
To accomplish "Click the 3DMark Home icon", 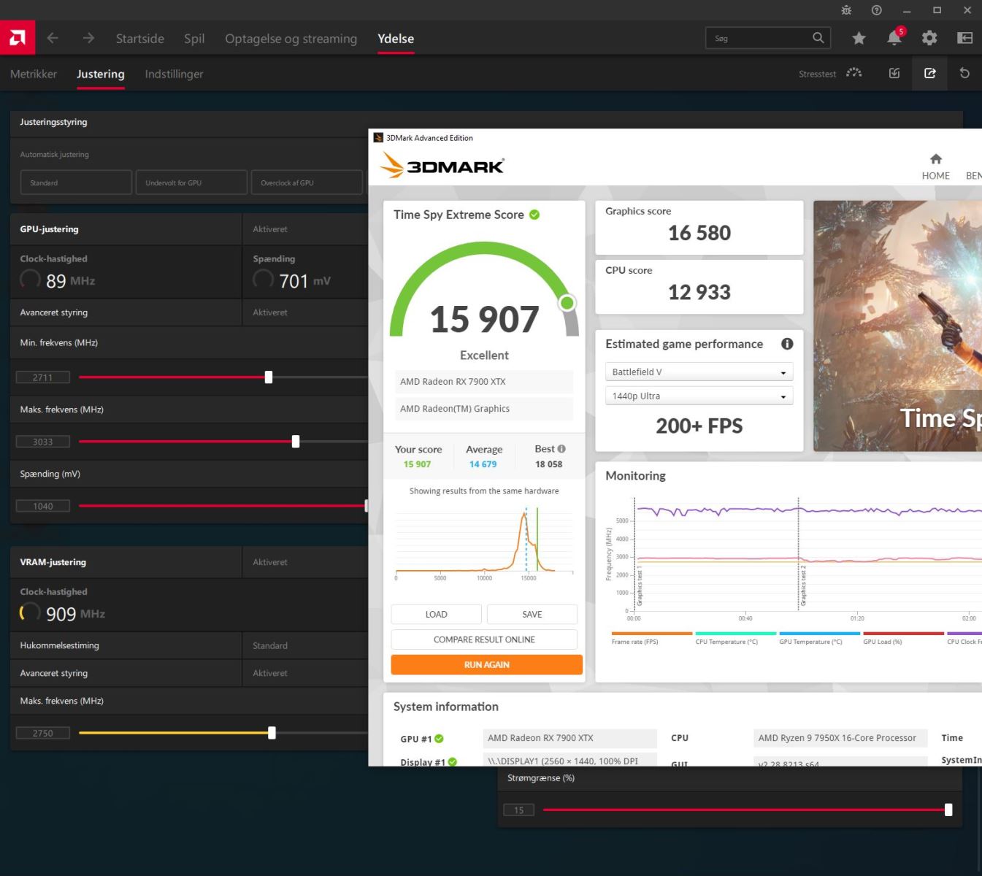I will pos(936,159).
